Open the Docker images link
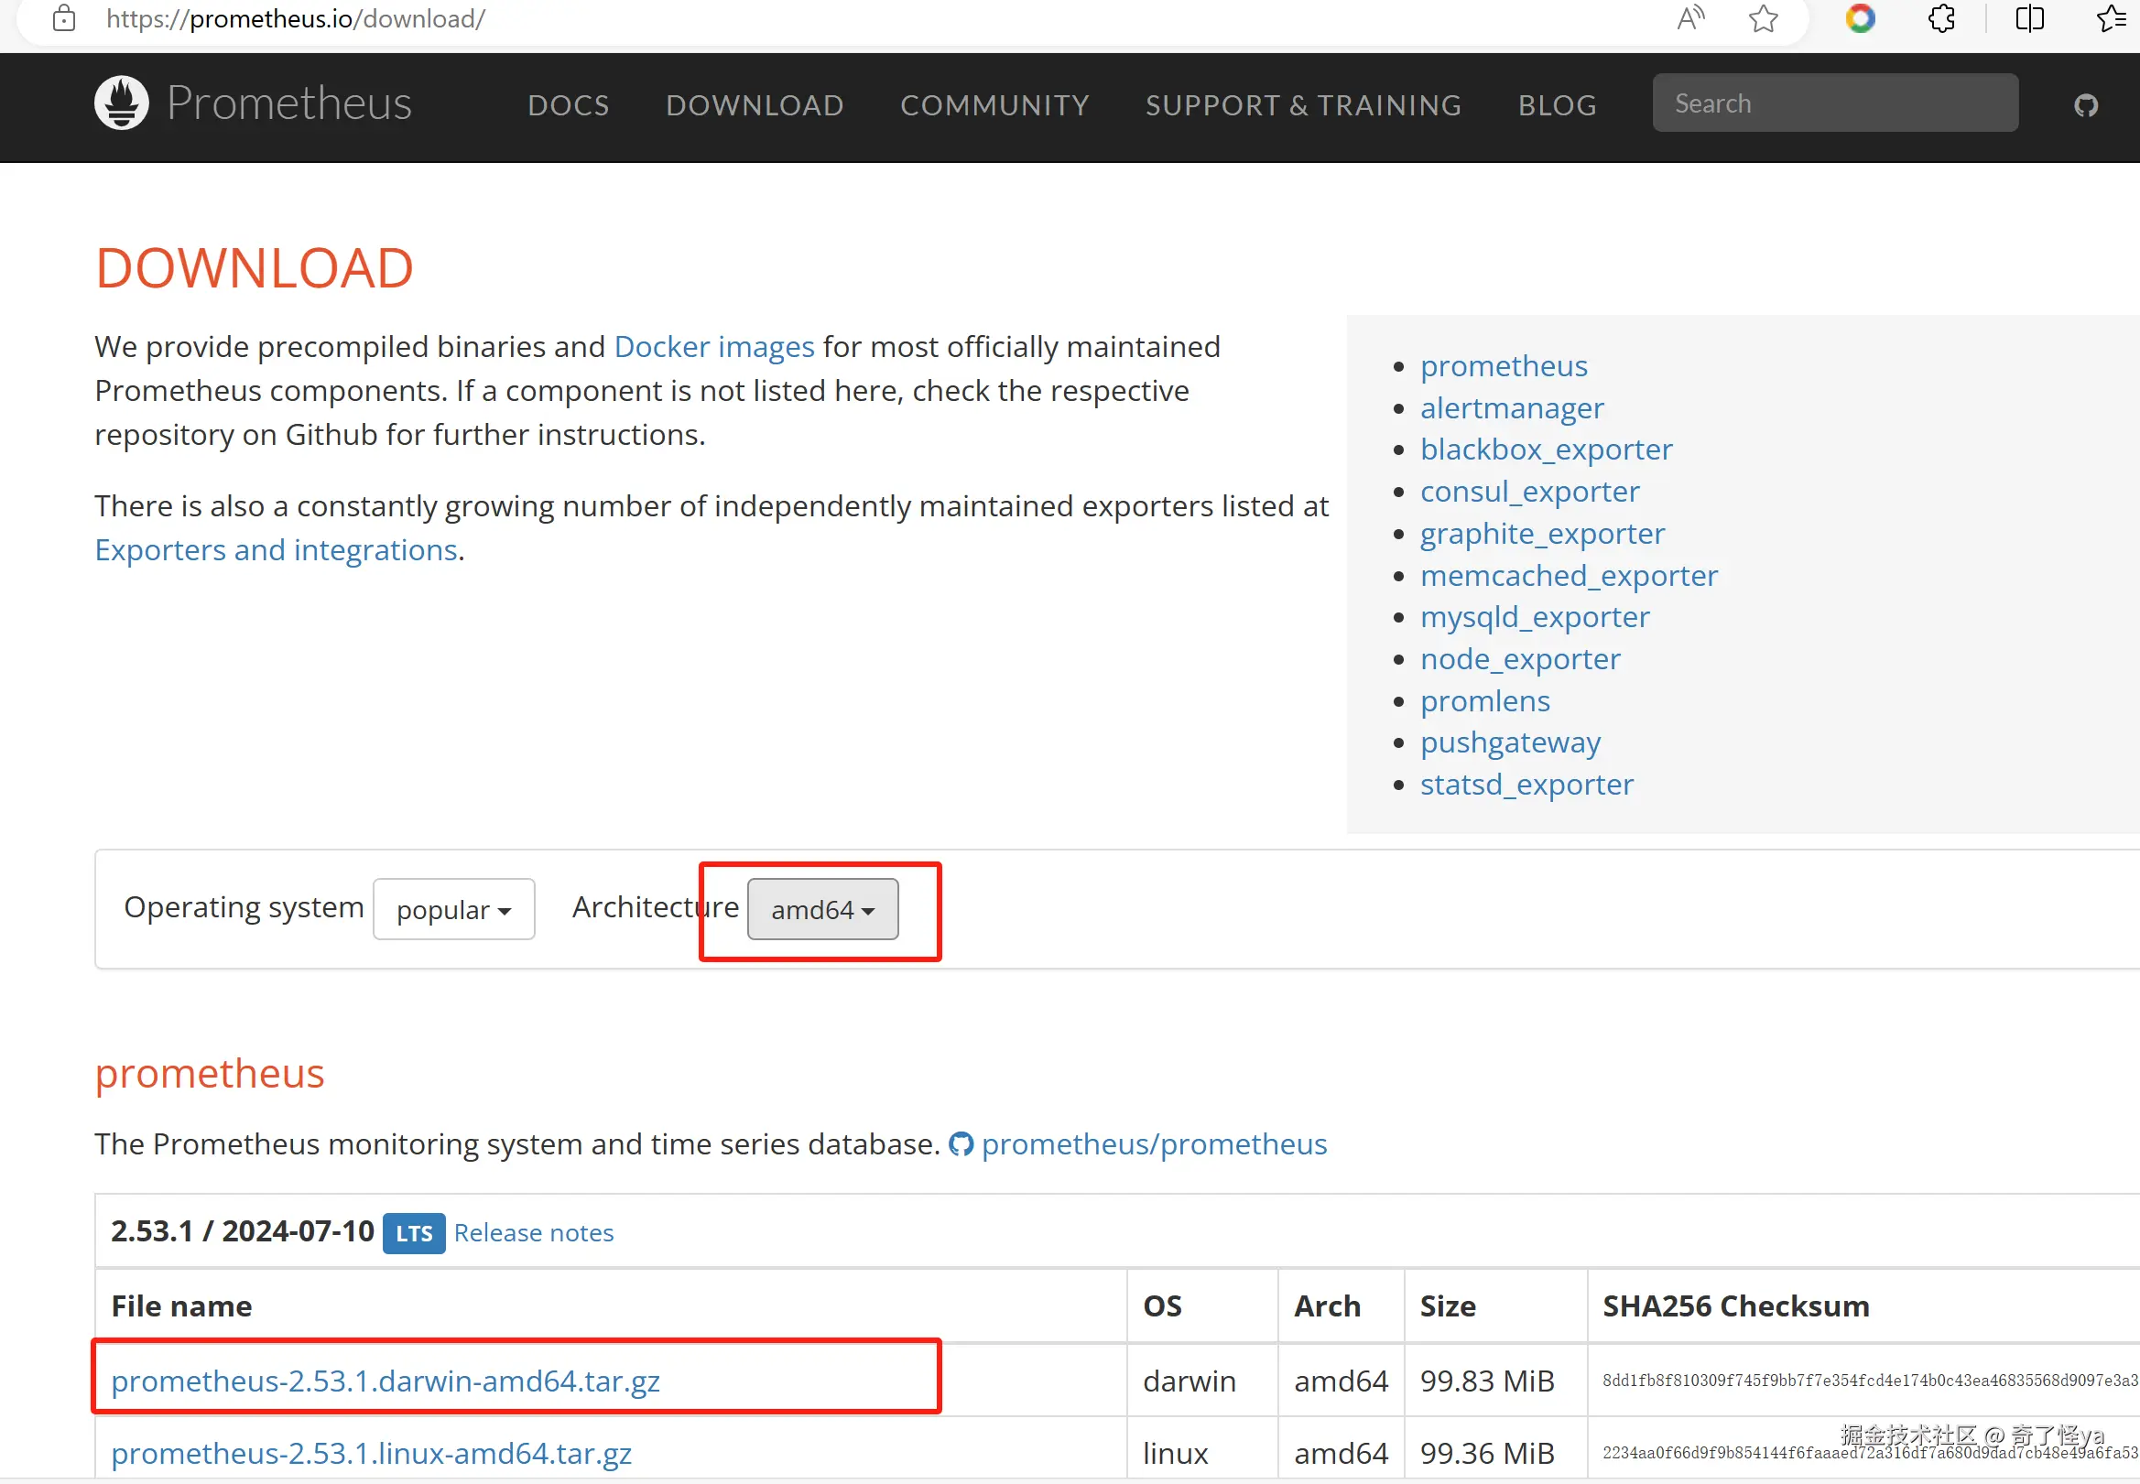Screen dimensions: 2140x1484 [x=713, y=347]
